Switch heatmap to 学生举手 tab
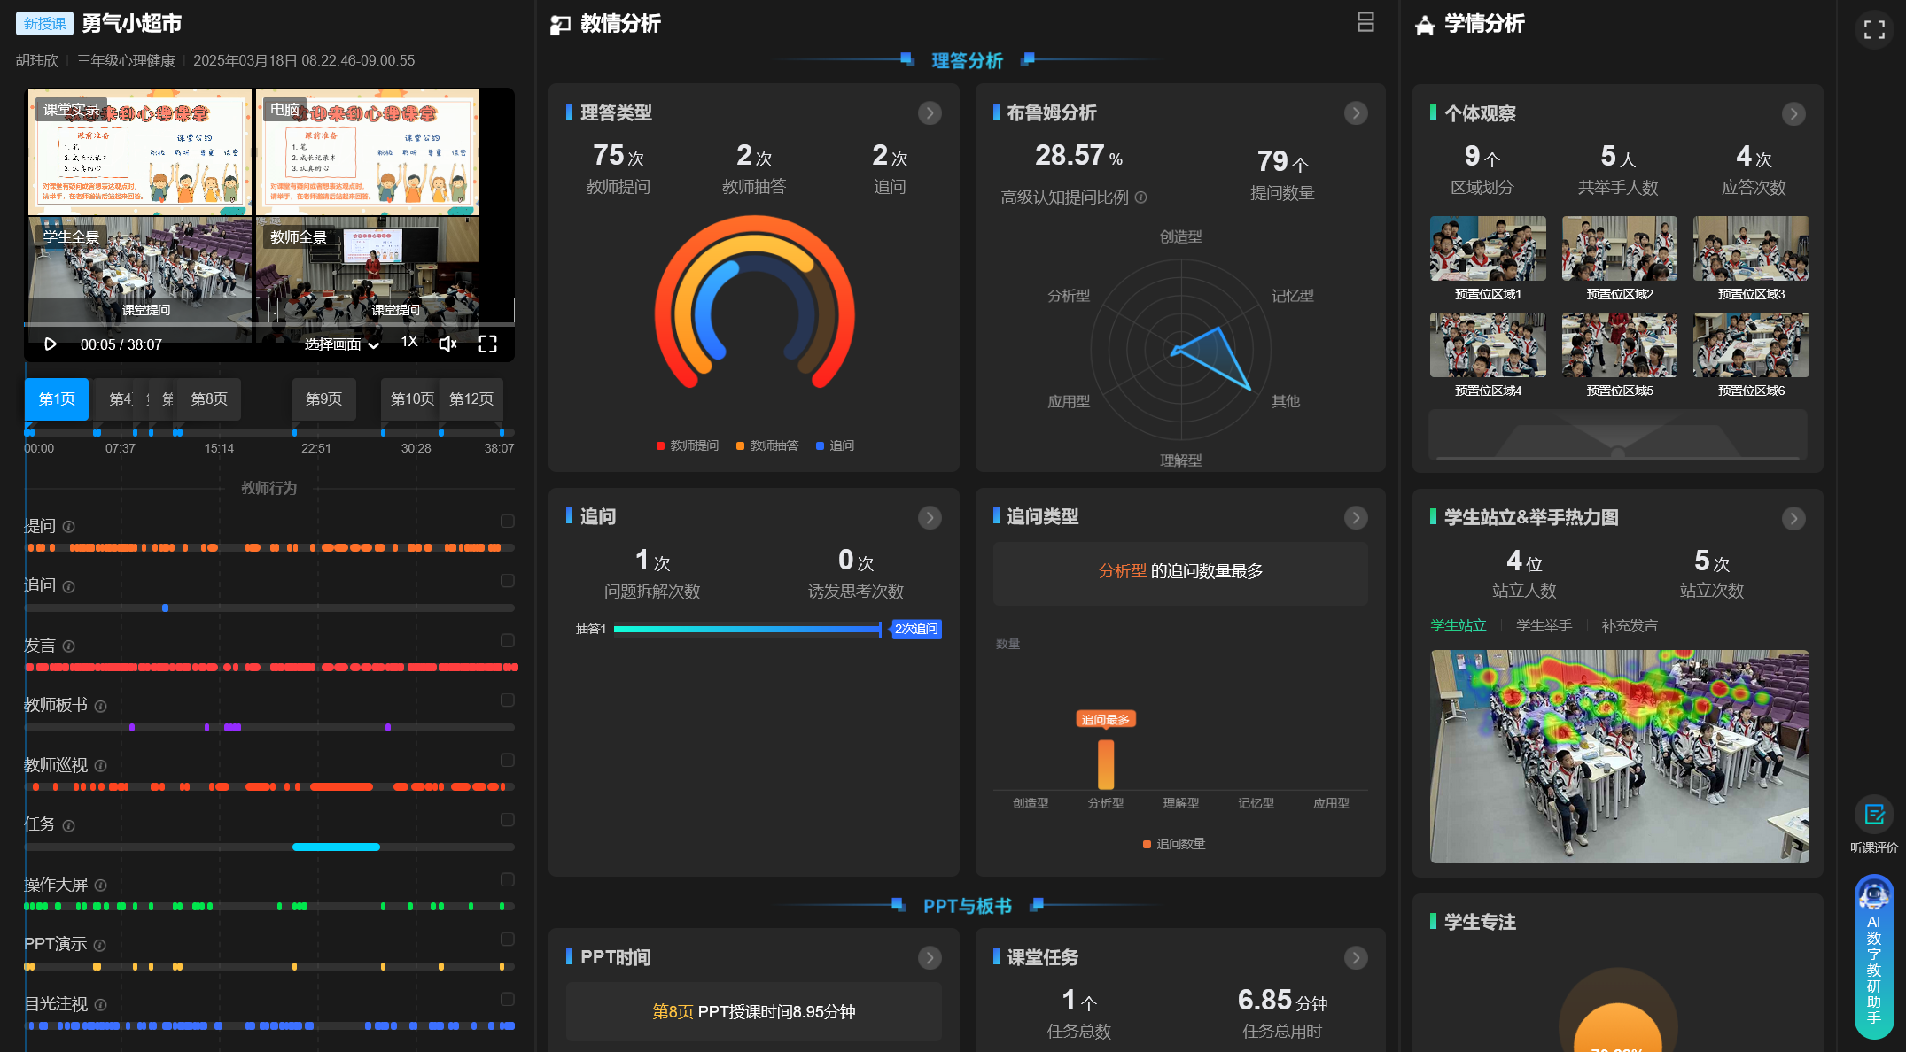 pos(1544,626)
